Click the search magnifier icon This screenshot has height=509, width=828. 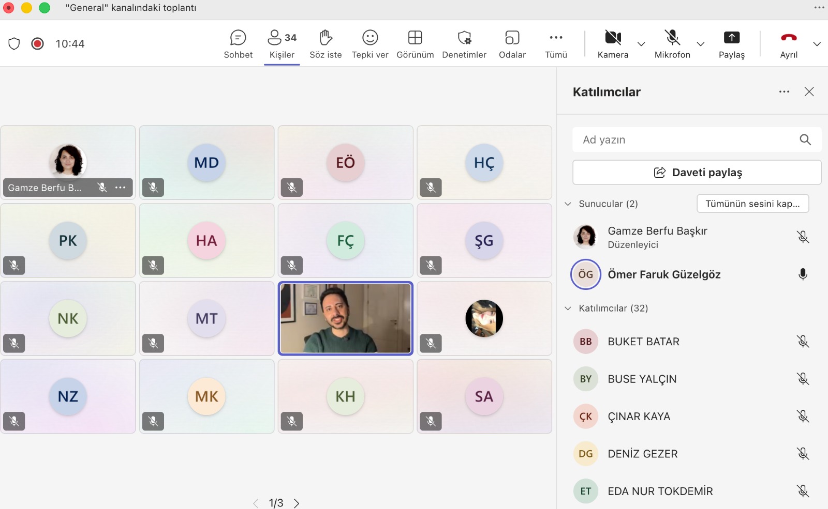805,140
